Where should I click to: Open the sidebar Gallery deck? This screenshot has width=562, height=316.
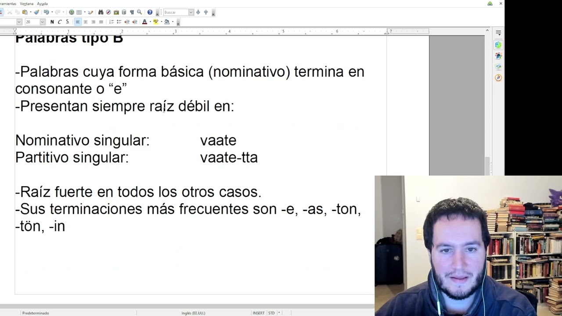pyautogui.click(x=498, y=67)
